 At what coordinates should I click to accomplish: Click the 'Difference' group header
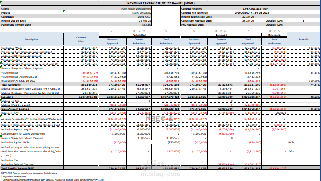click(x=275, y=35)
